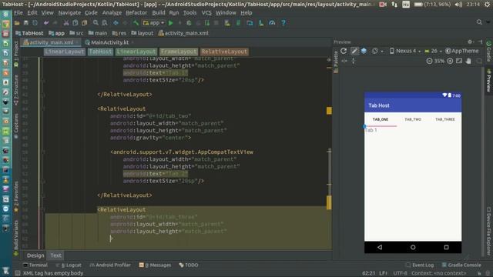Click the Open folder icon in toolbar

tap(17, 23)
